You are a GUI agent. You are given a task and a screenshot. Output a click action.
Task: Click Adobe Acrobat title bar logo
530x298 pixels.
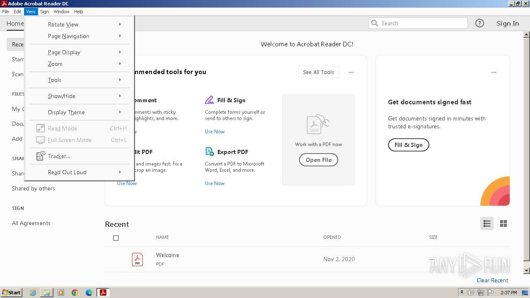click(4, 4)
